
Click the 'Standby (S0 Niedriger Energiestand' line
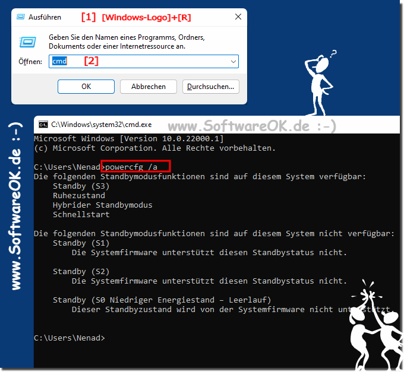tap(162, 300)
